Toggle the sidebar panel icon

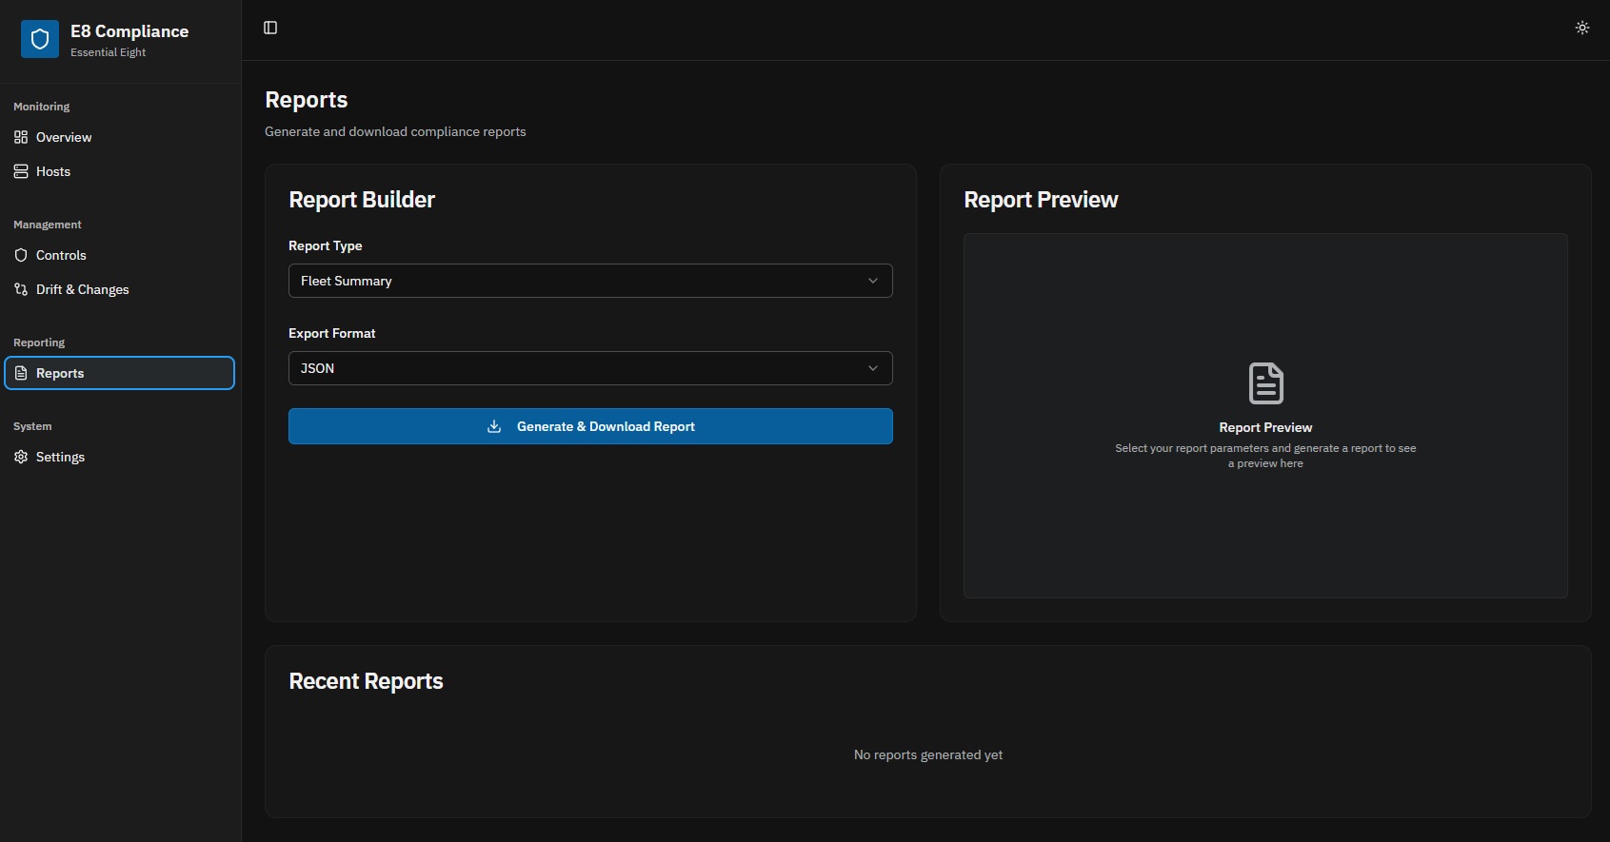[x=270, y=28]
